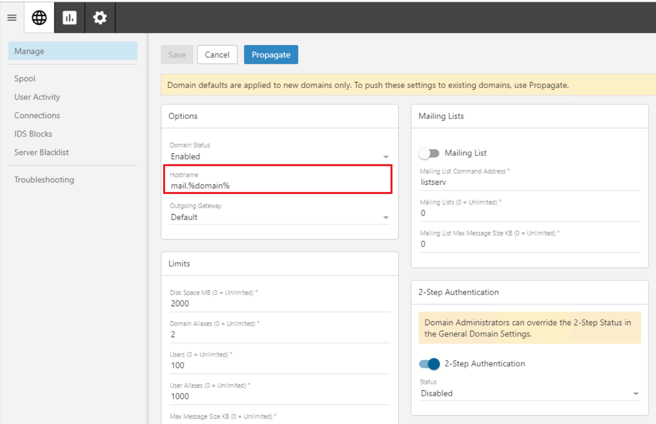Viewport: 656px width, 424px height.
Task: Go to Spool in the sidebar
Action: coord(25,79)
